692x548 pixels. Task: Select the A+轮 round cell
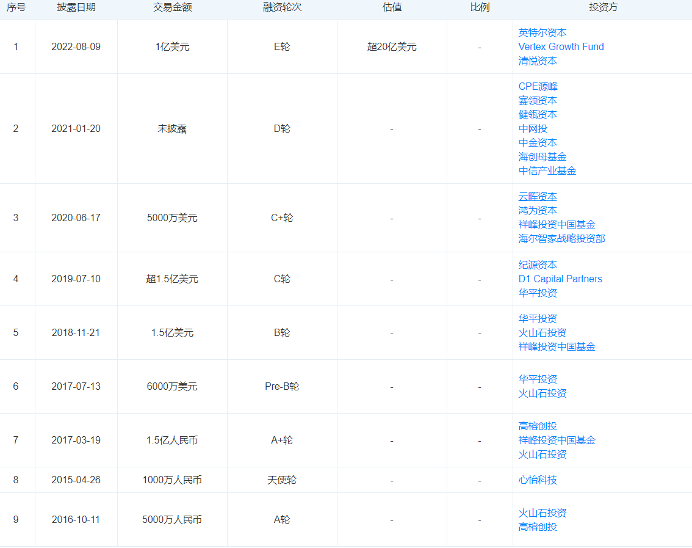(282, 440)
